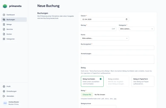Screen dimensions: 166x108
Task: Focus the Betrag amount input field
Action: [99, 29]
